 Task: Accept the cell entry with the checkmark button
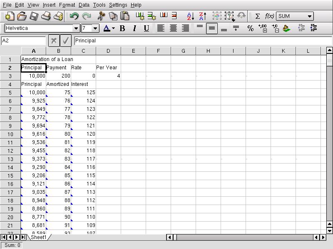click(66, 41)
